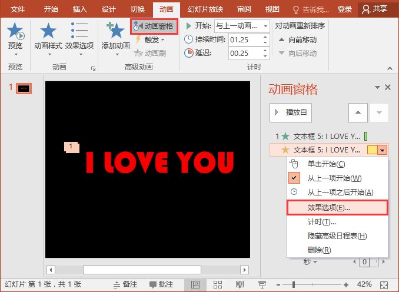Toggle the Animation Pane (动画窗格) button
Image resolution: width=399 pixels, height=292 pixels.
(x=154, y=26)
